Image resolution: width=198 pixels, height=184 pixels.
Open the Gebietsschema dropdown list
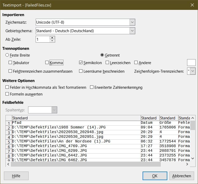[x=132, y=31]
